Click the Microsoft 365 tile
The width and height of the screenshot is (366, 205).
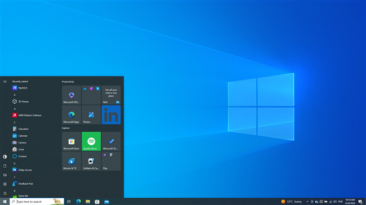coord(71,95)
